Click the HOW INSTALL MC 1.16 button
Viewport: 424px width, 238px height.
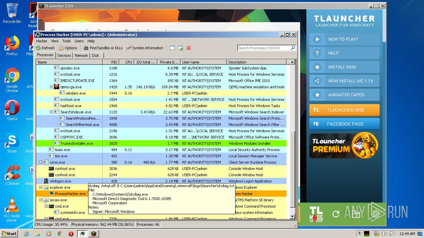[344, 81]
